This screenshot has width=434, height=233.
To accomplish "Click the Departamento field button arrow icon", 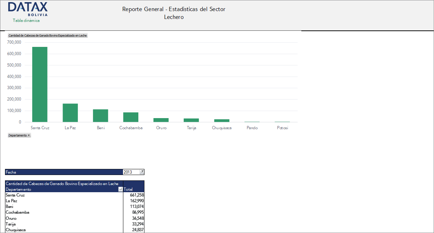I will click(29, 135).
